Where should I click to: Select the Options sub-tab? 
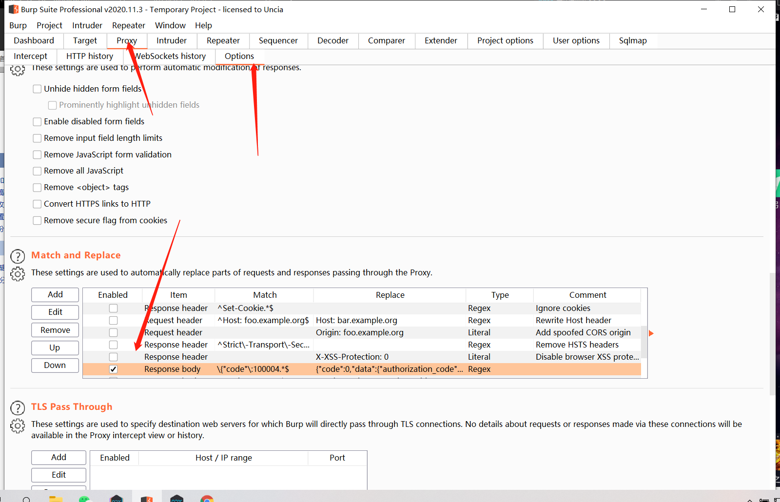tap(239, 56)
